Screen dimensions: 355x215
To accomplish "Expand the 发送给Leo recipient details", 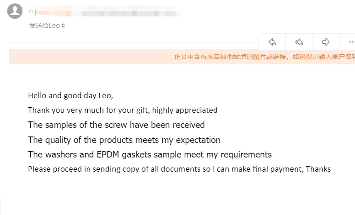I will point(47,26).
